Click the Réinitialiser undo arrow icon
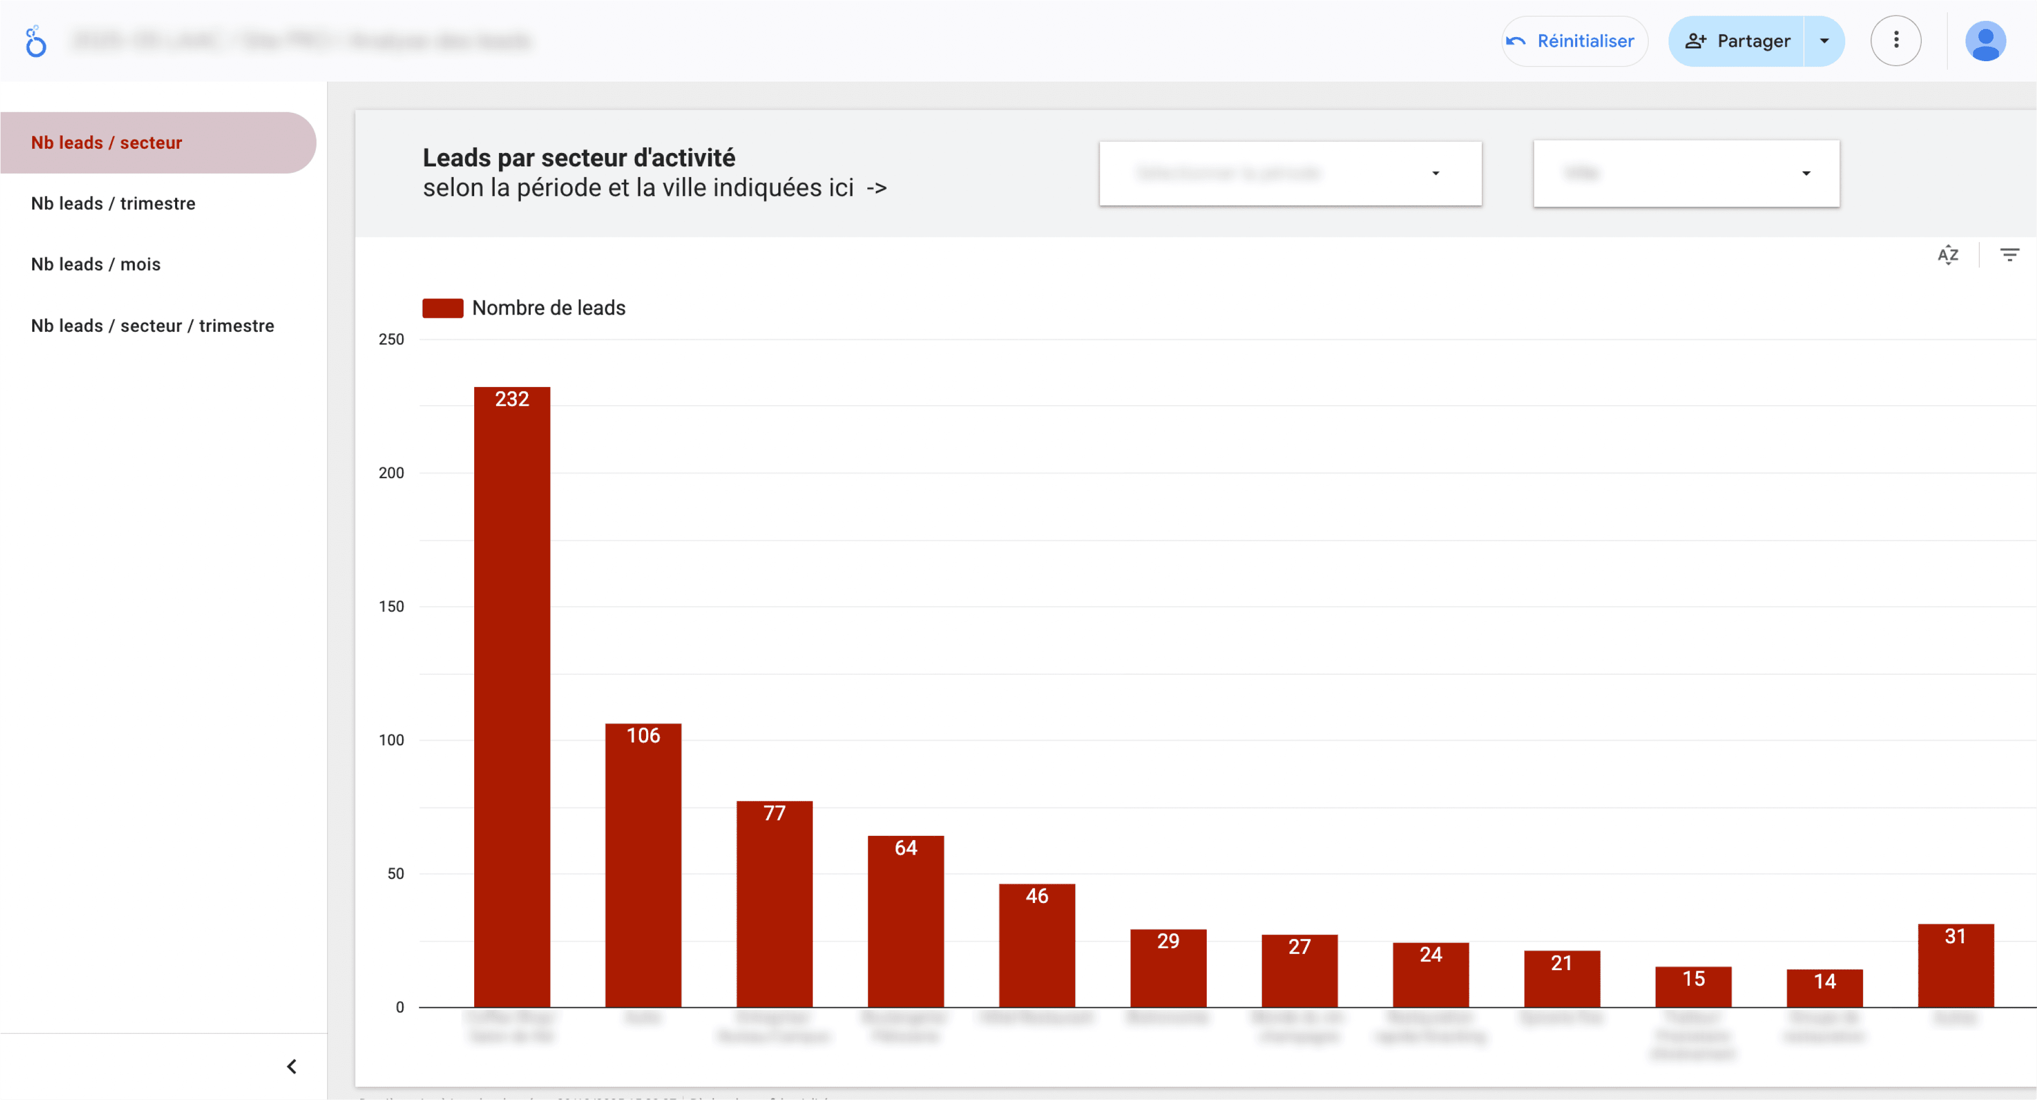 [x=1515, y=41]
